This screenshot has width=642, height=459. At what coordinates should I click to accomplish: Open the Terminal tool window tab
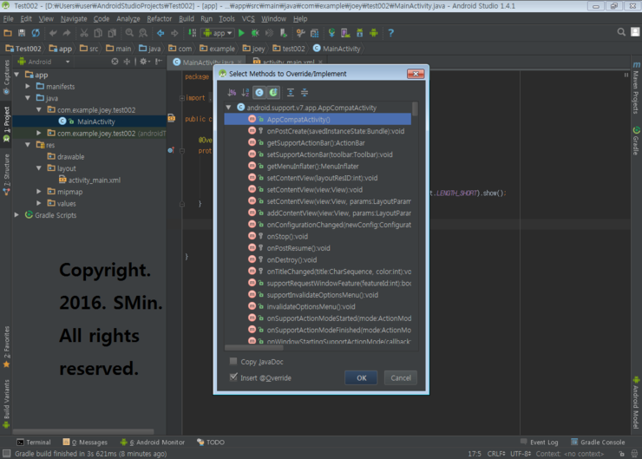[x=34, y=443]
